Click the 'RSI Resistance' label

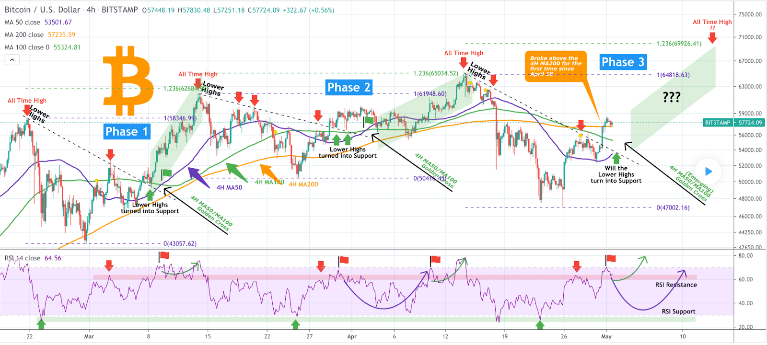coord(676,285)
